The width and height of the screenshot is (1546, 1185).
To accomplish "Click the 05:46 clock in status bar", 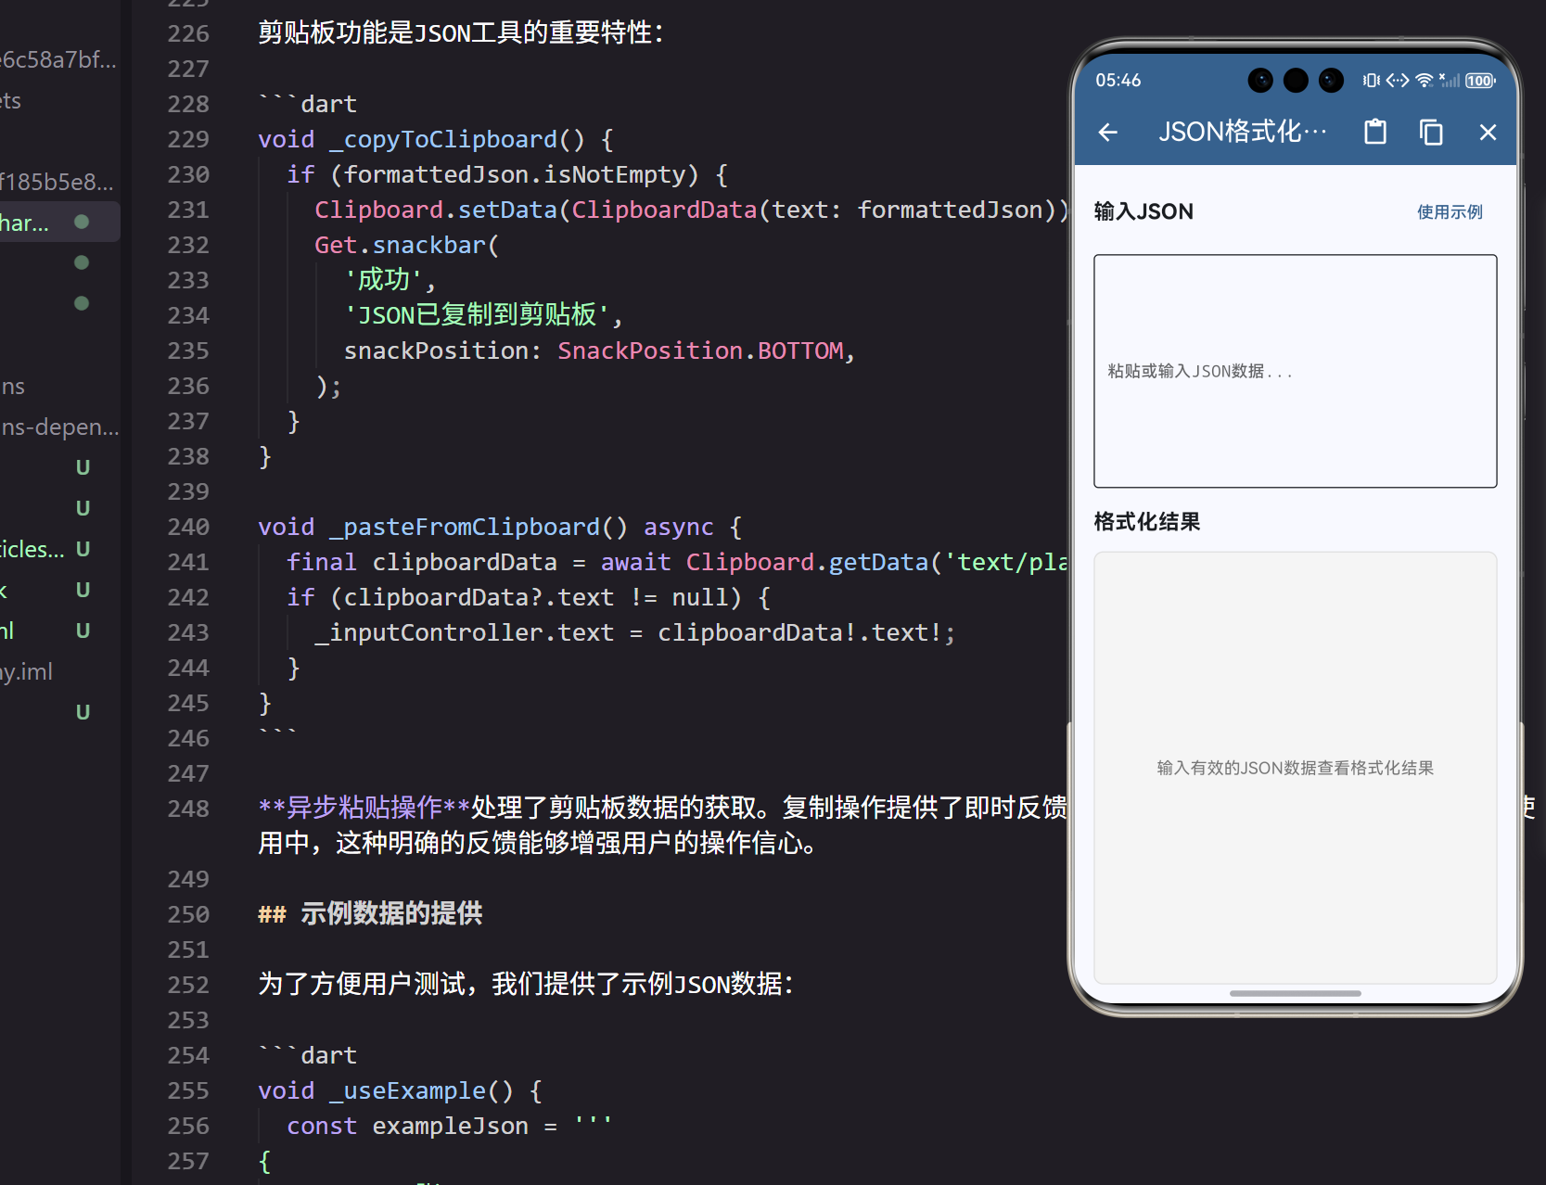I will pos(1118,81).
